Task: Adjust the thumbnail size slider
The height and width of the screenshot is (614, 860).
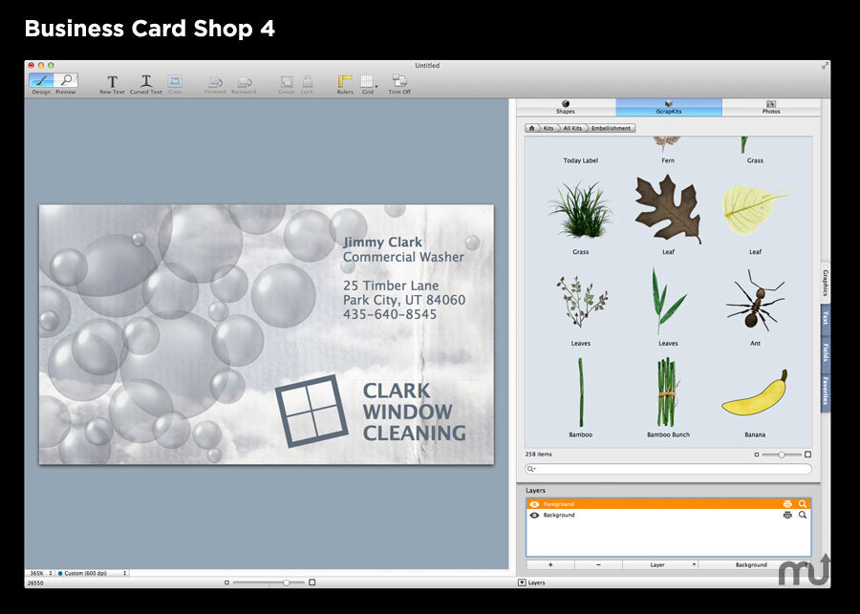Action: 783,455
